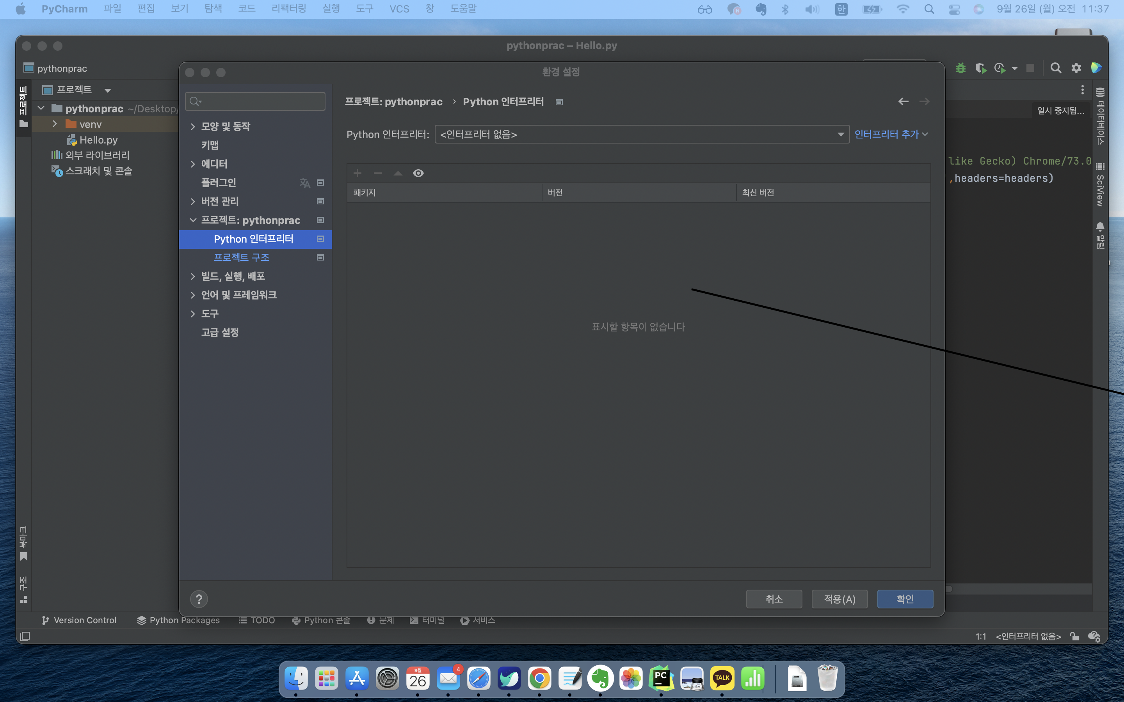Click the settings search input field
Viewport: 1124px width, 702px height.
(255, 101)
